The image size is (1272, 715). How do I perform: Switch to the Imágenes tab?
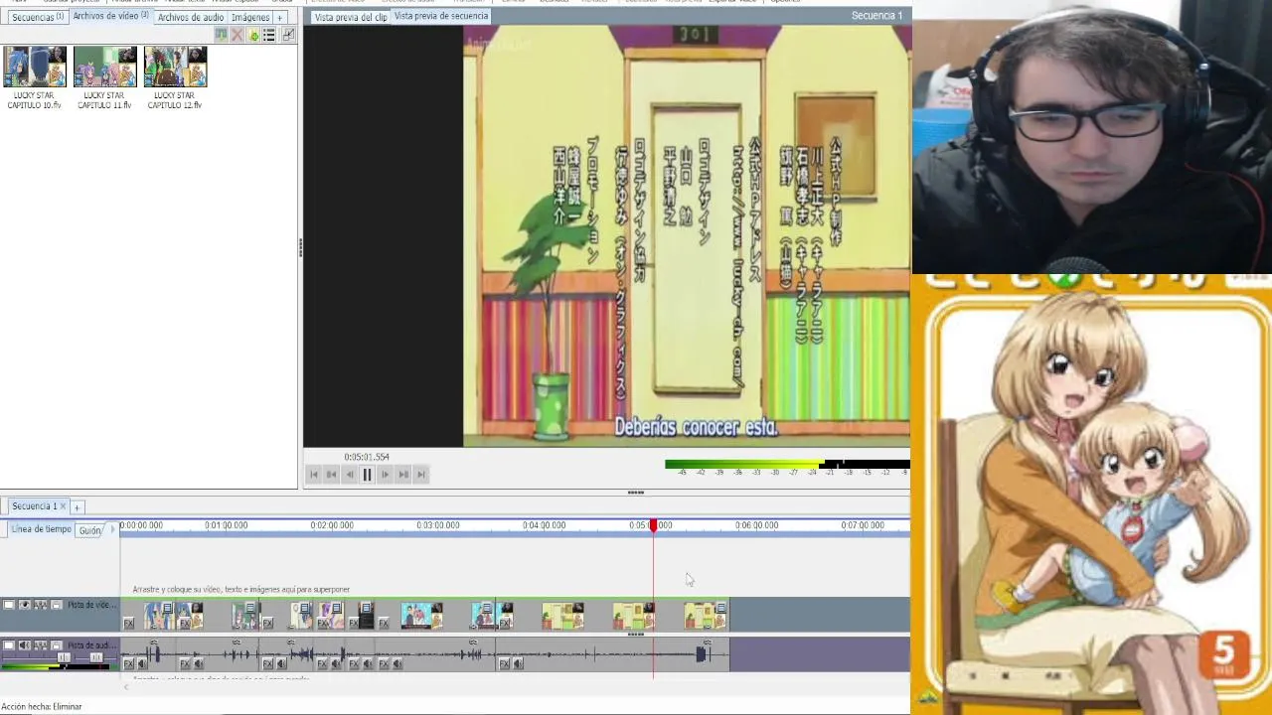[x=250, y=17]
